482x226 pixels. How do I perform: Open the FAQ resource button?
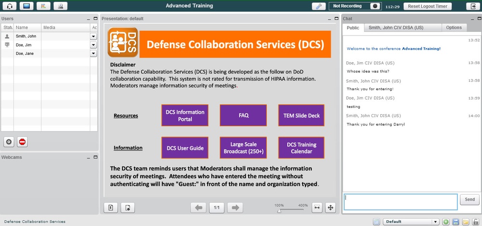tap(243, 115)
